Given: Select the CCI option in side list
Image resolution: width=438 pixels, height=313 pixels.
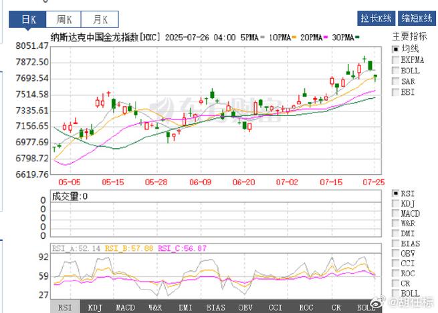Looking at the screenshot, I should pyautogui.click(x=395, y=263).
